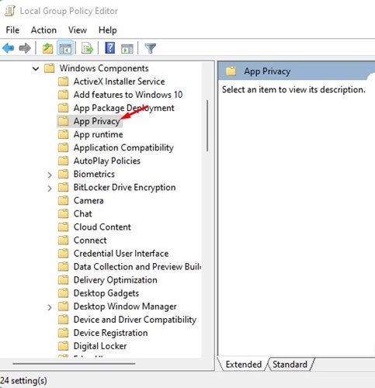Select App Package Deployment folder

(123, 108)
